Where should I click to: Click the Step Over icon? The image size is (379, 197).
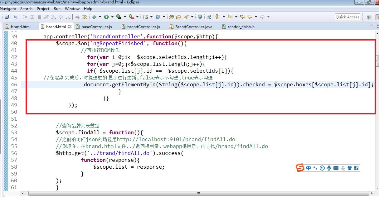point(61,17)
